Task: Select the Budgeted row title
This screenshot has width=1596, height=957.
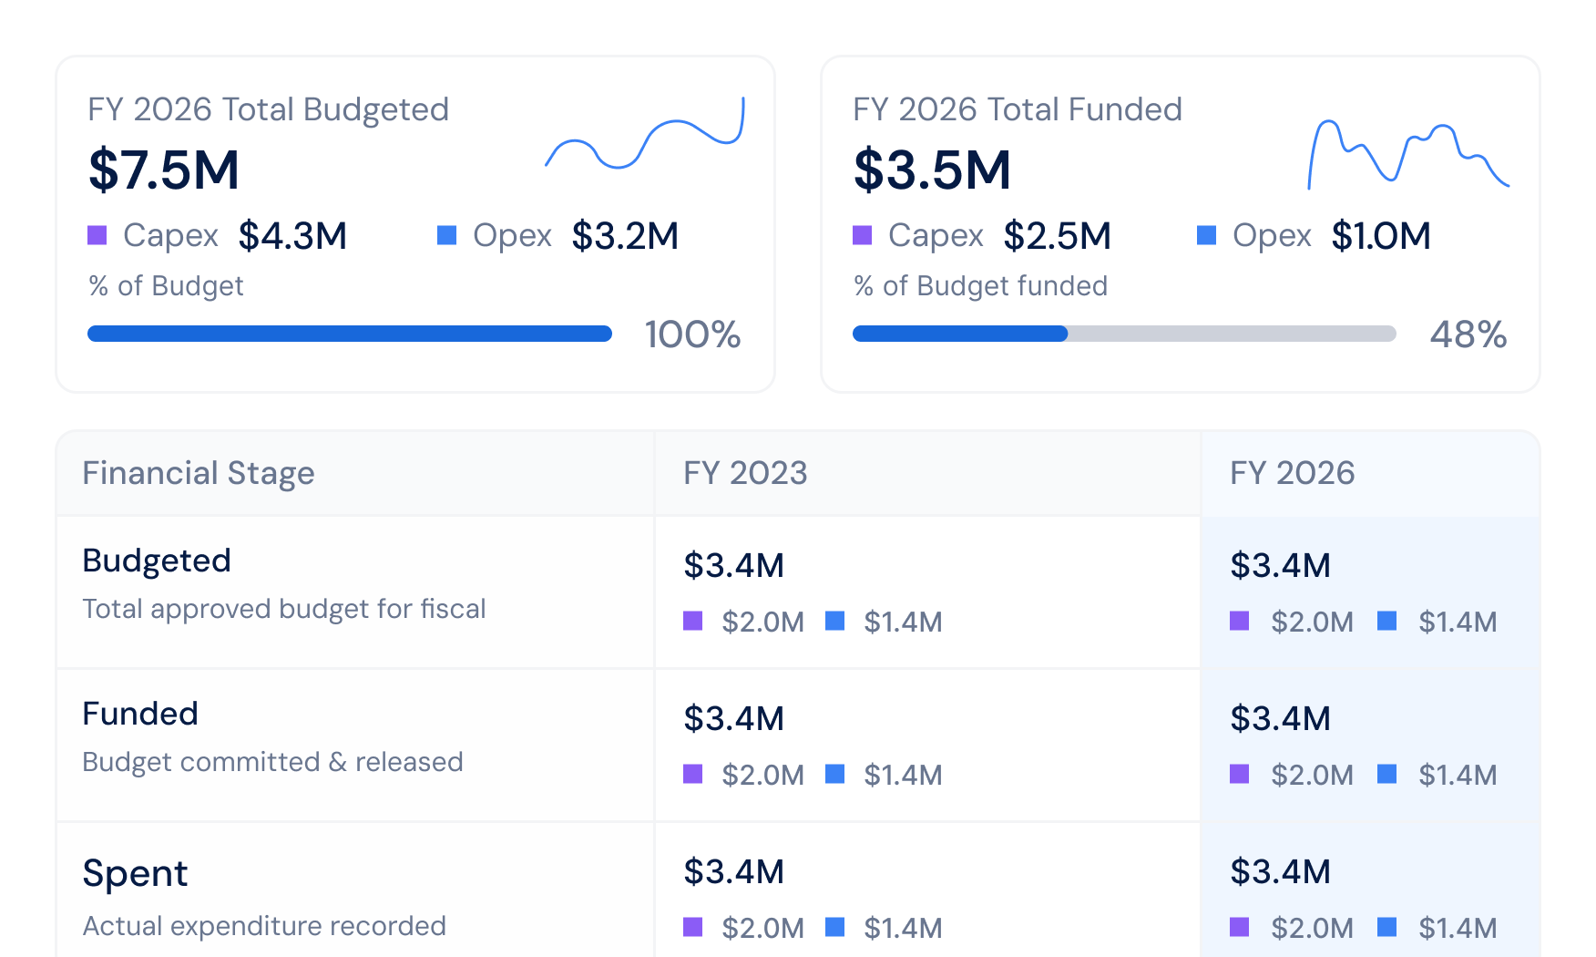Action: click(157, 561)
